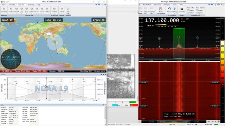Click square marker on left spectrum peak
Screen dimensions: 225x126
point(159,38)
